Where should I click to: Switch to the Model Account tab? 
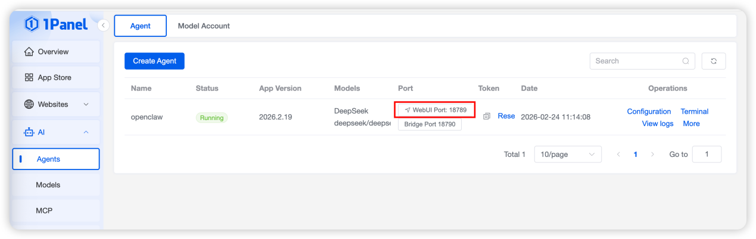[x=204, y=26]
